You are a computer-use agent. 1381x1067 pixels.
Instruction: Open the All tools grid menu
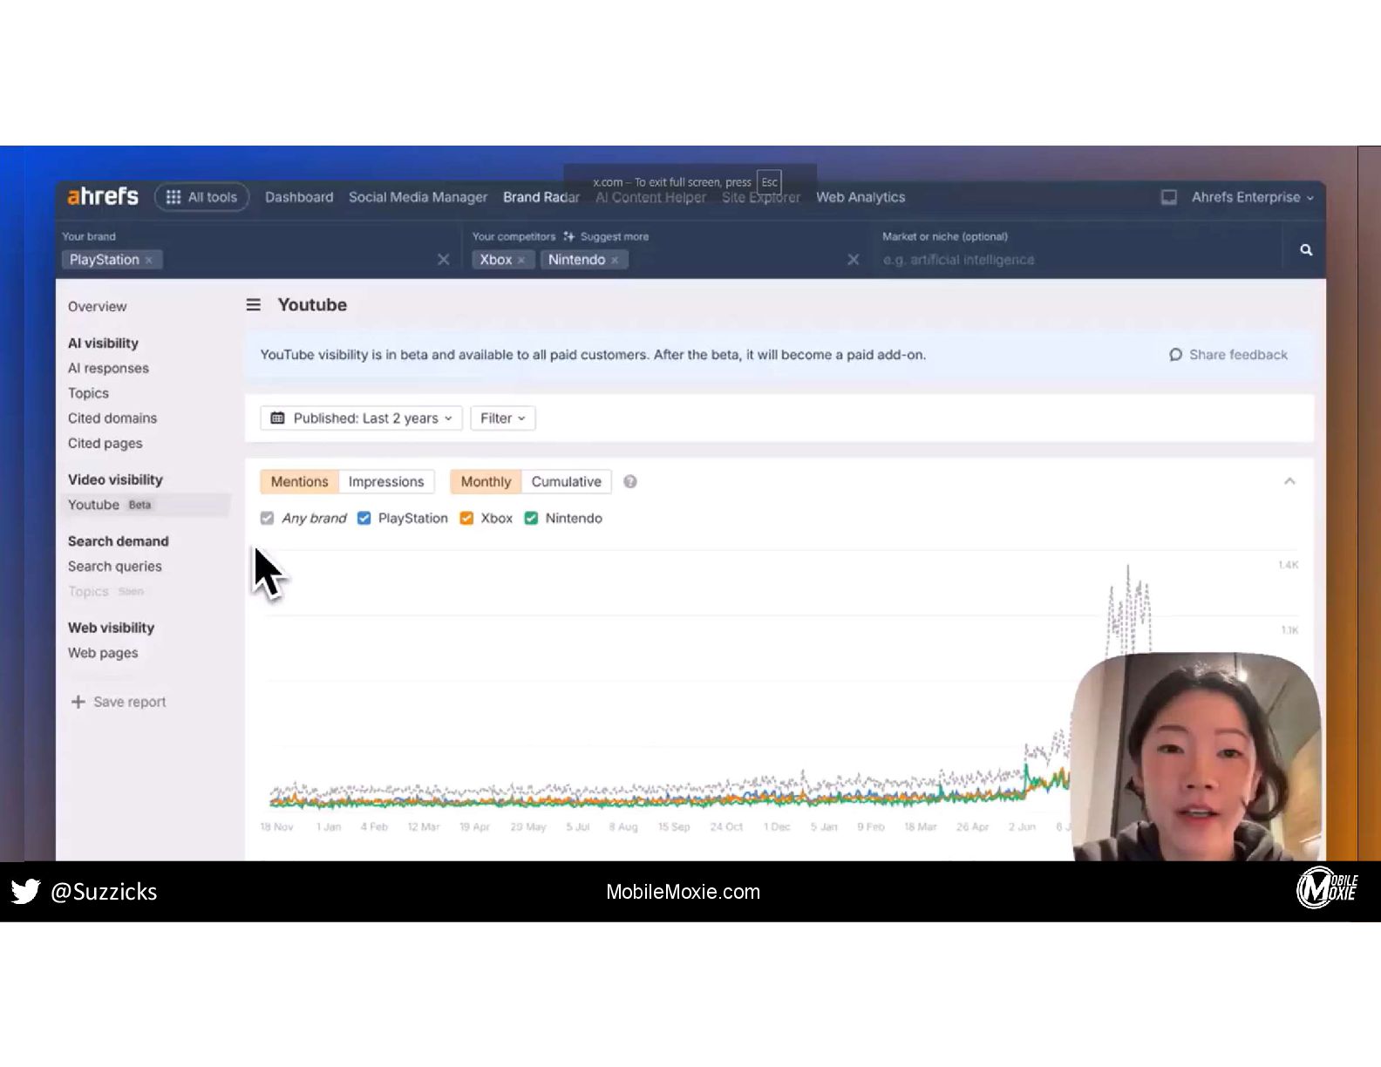coord(201,197)
